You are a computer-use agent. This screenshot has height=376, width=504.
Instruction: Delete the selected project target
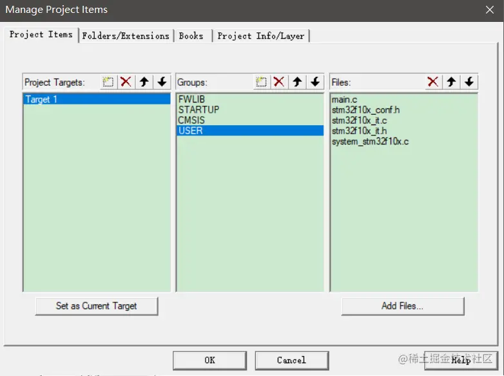click(x=126, y=82)
